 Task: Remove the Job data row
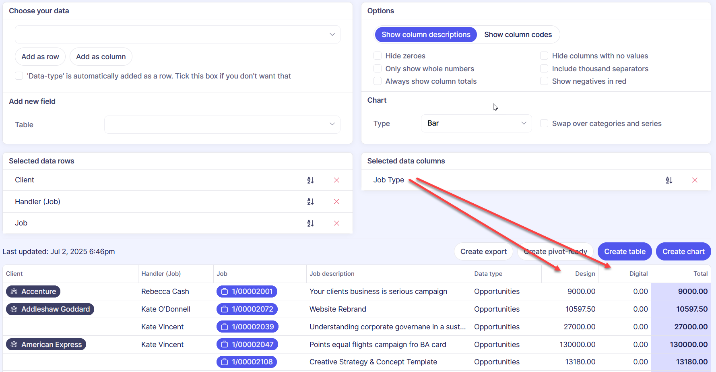[336, 223]
